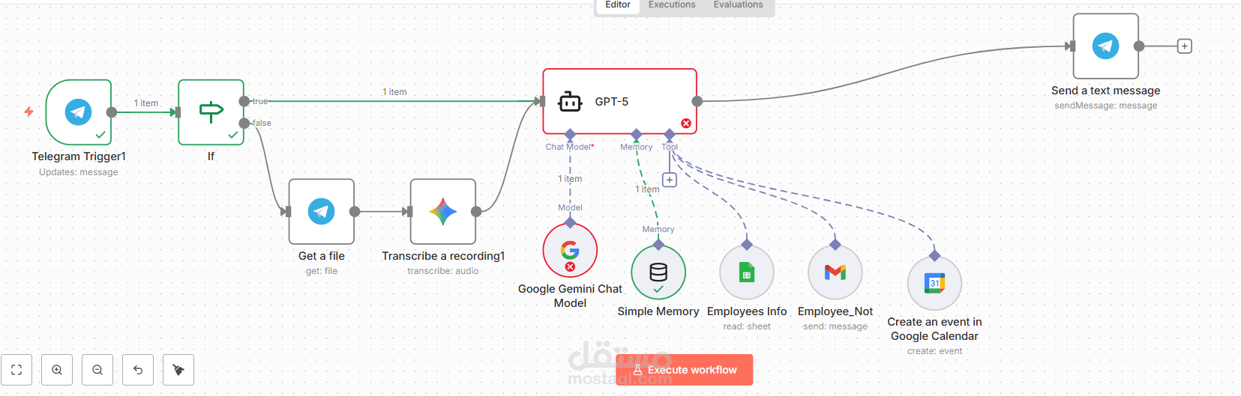Click the Send a text message output dot
The image size is (1241, 396).
click(x=1139, y=46)
